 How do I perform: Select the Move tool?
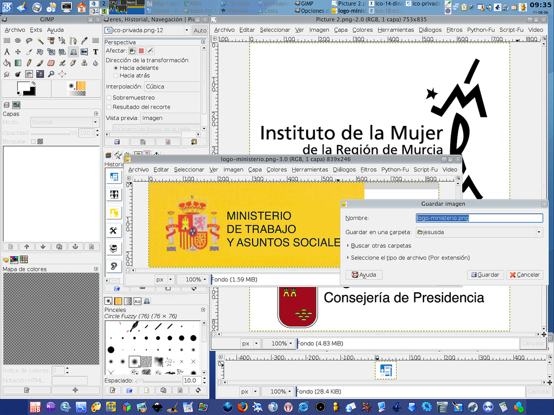point(18,52)
